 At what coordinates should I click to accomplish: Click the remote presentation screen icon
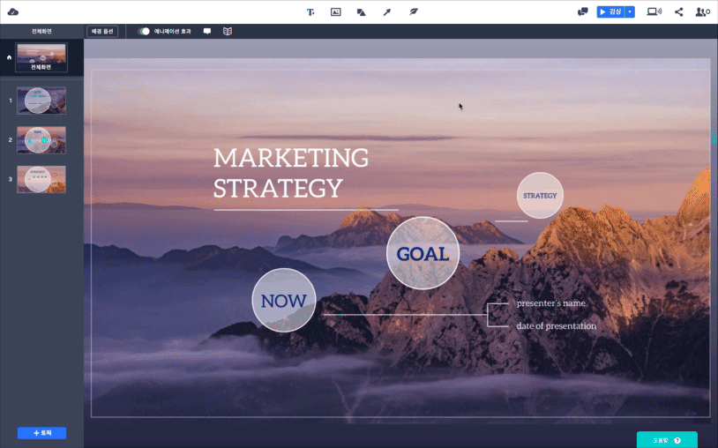pyautogui.click(x=654, y=11)
